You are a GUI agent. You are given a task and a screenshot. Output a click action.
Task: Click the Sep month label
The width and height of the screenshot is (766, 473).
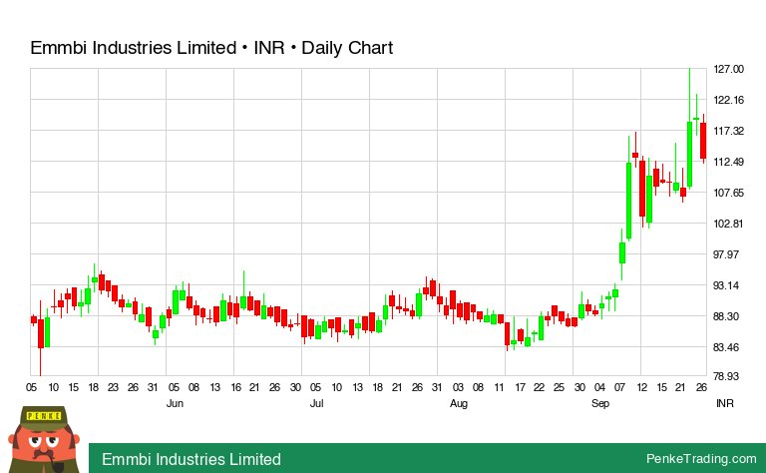tap(600, 403)
